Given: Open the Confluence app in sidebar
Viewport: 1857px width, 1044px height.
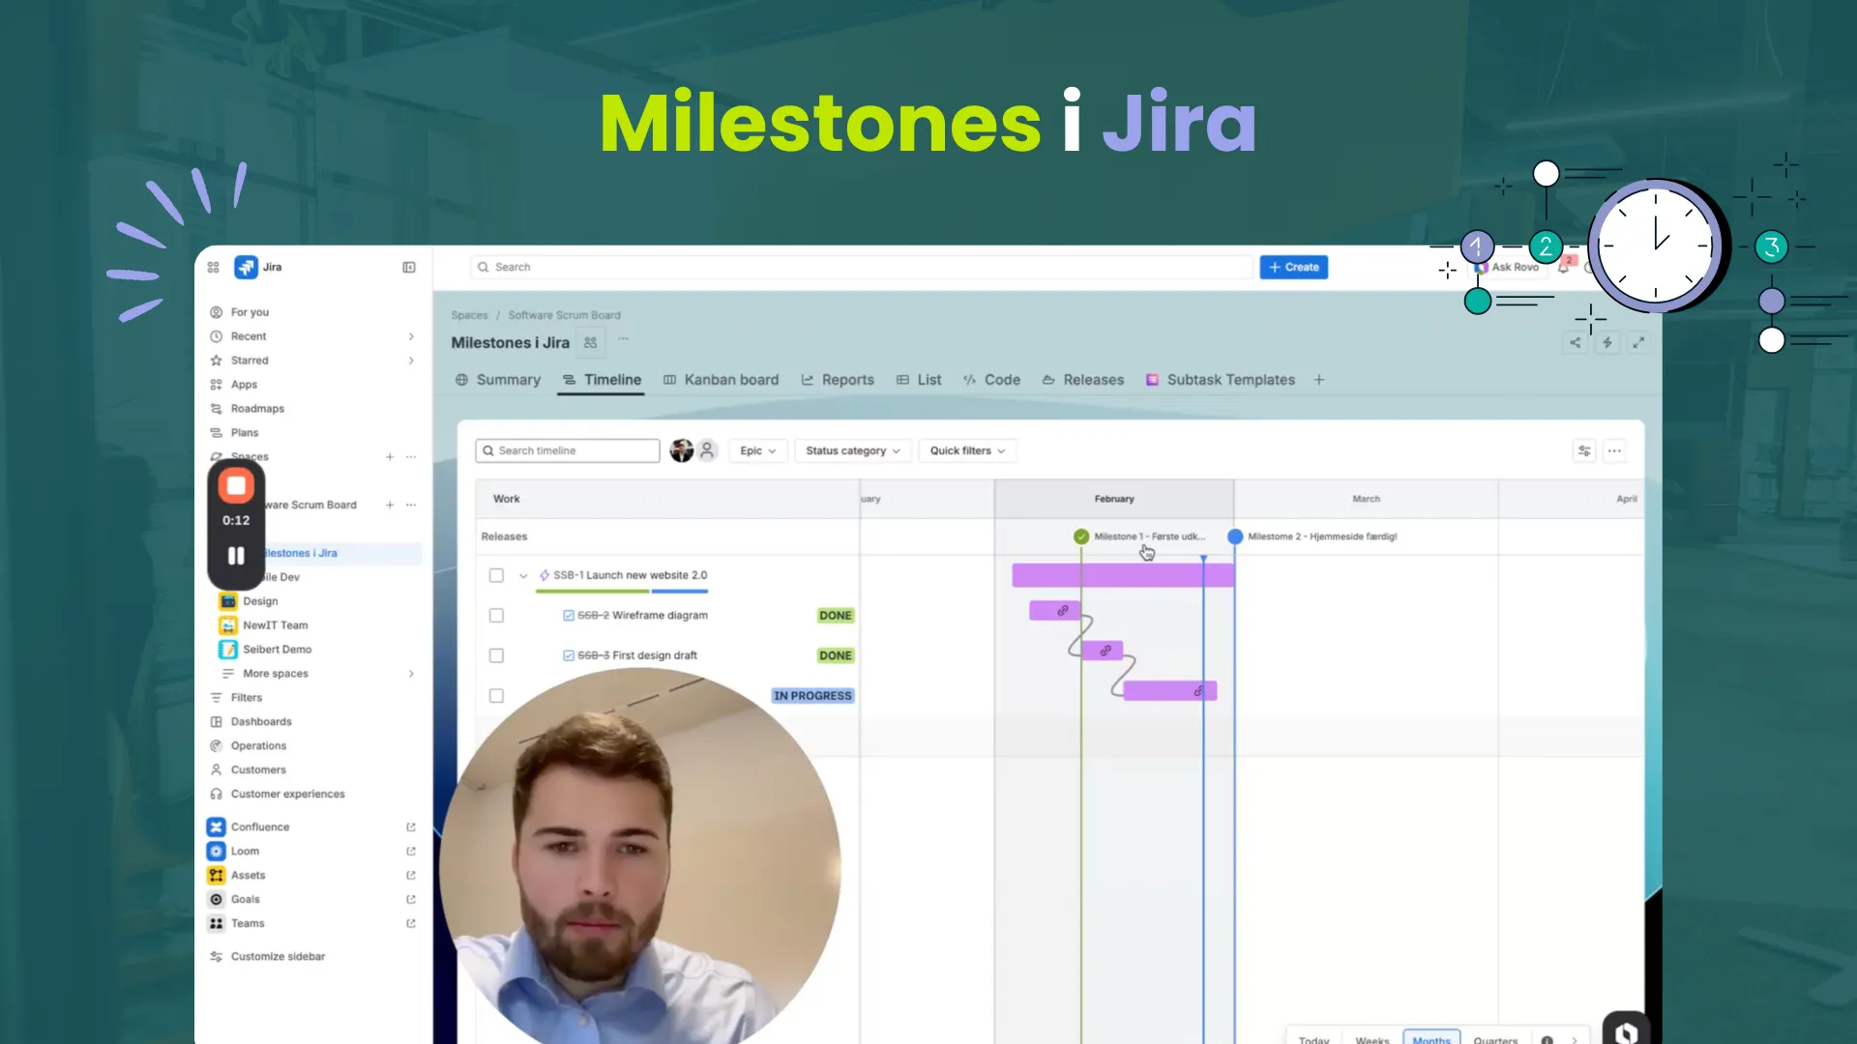Looking at the screenshot, I should pyautogui.click(x=259, y=826).
